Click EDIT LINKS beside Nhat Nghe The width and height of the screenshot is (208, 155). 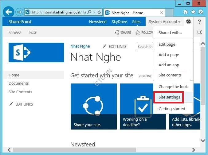click(115, 46)
